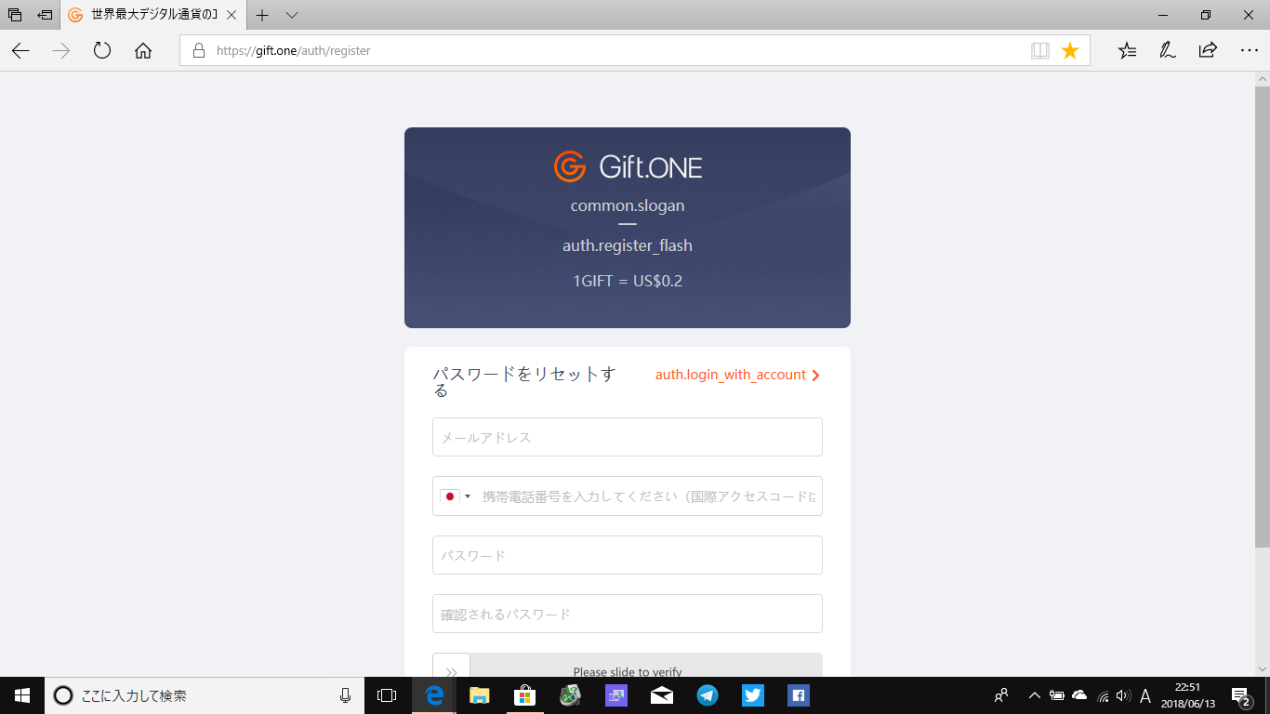The image size is (1270, 714).
Task: Click the auth.login_with_account link
Action: pos(738,375)
